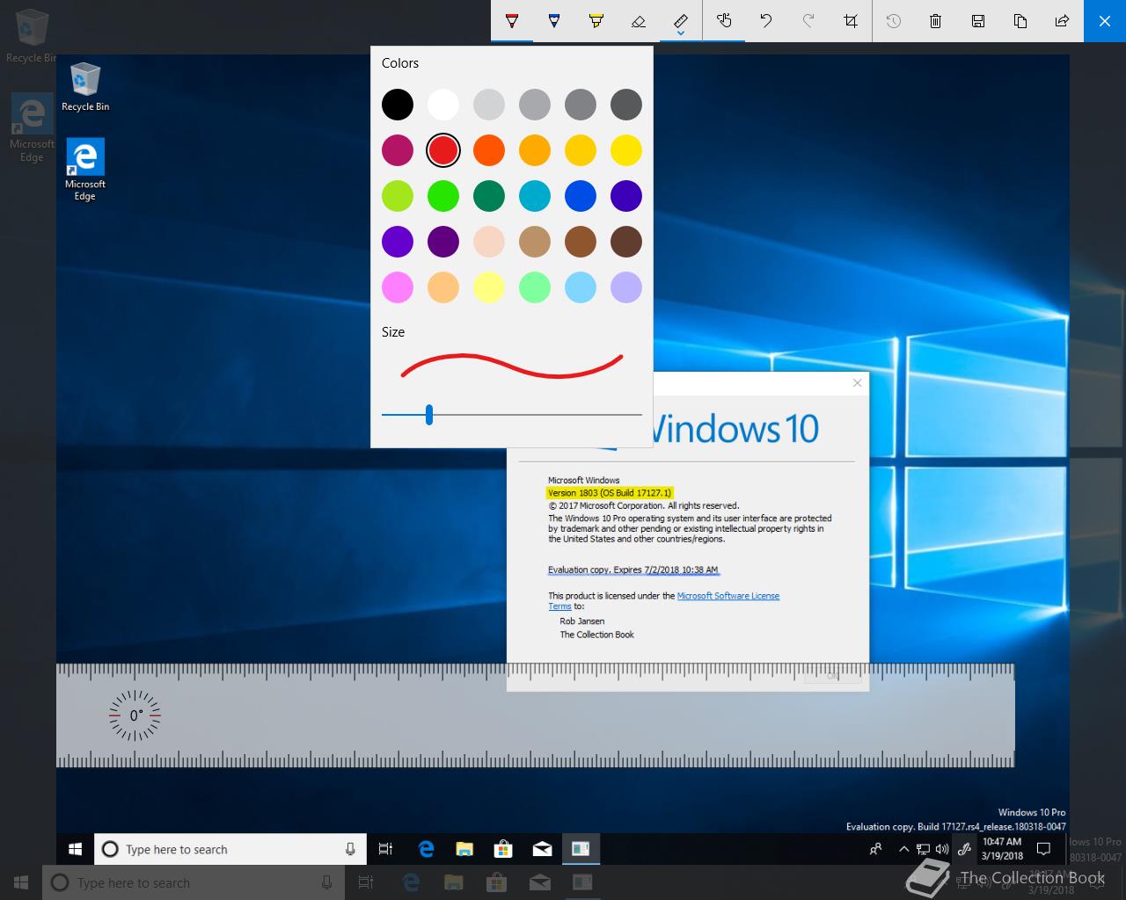Click the on-screen ruler overlay
This screenshot has width=1126, height=900.
tap(535, 715)
